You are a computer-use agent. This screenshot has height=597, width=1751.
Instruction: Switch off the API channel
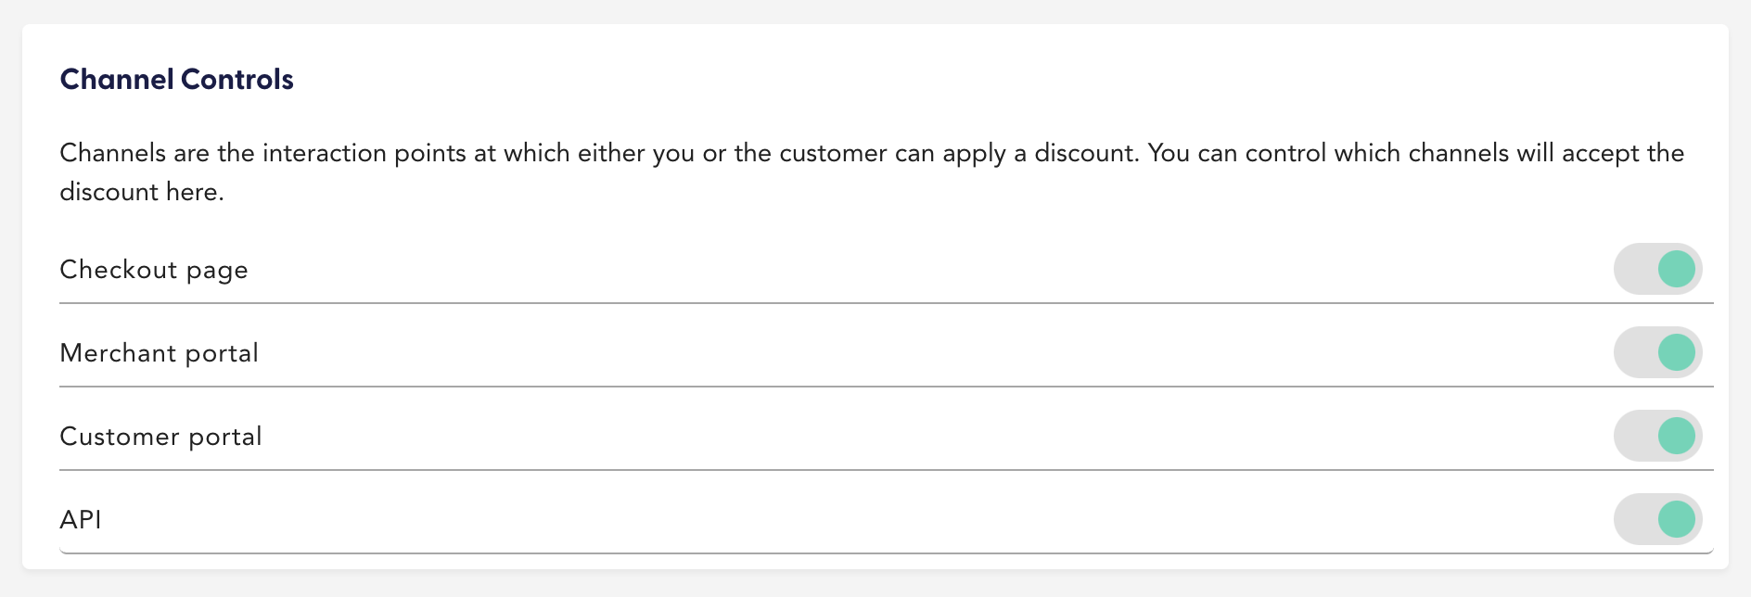point(1657,519)
